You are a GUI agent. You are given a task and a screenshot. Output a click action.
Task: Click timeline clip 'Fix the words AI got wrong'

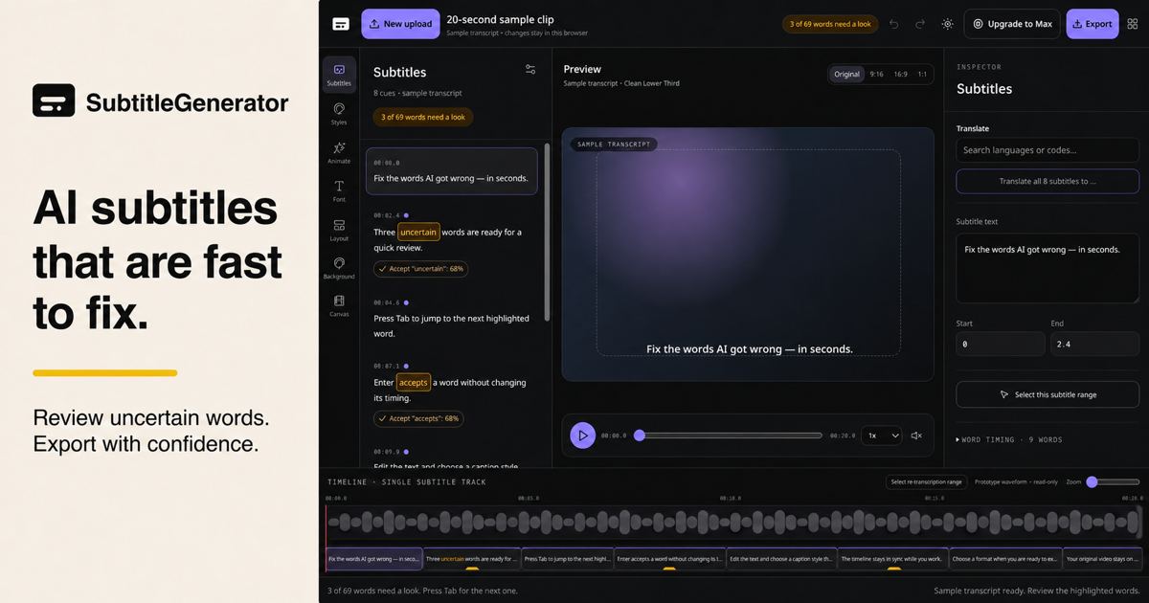[374, 559]
